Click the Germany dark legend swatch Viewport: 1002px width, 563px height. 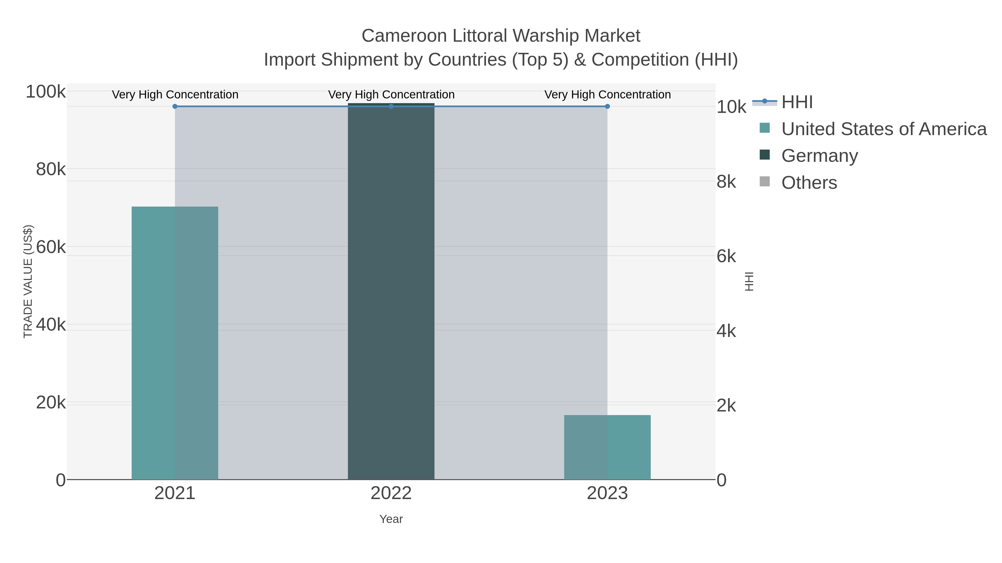764,155
